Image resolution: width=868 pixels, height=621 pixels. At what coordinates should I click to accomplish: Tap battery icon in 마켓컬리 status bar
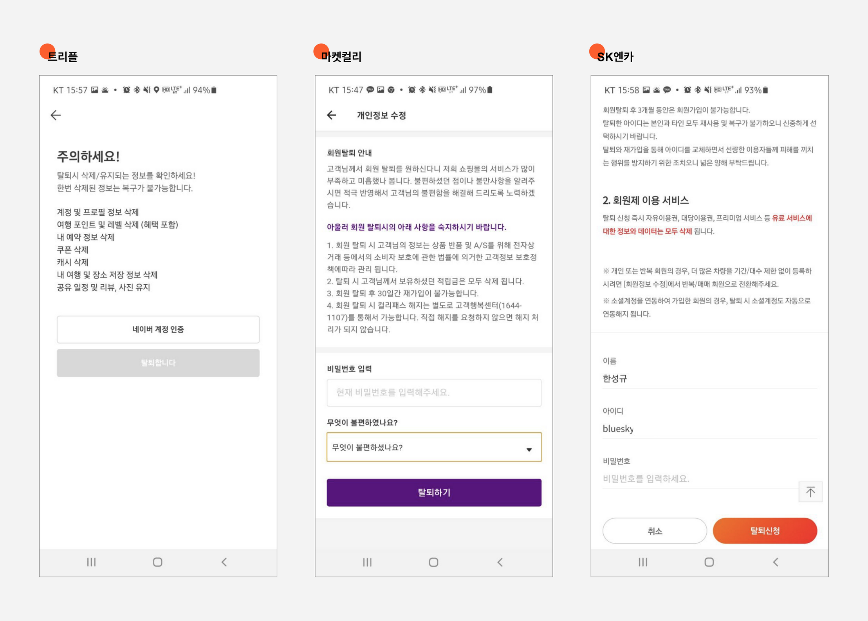489,90
